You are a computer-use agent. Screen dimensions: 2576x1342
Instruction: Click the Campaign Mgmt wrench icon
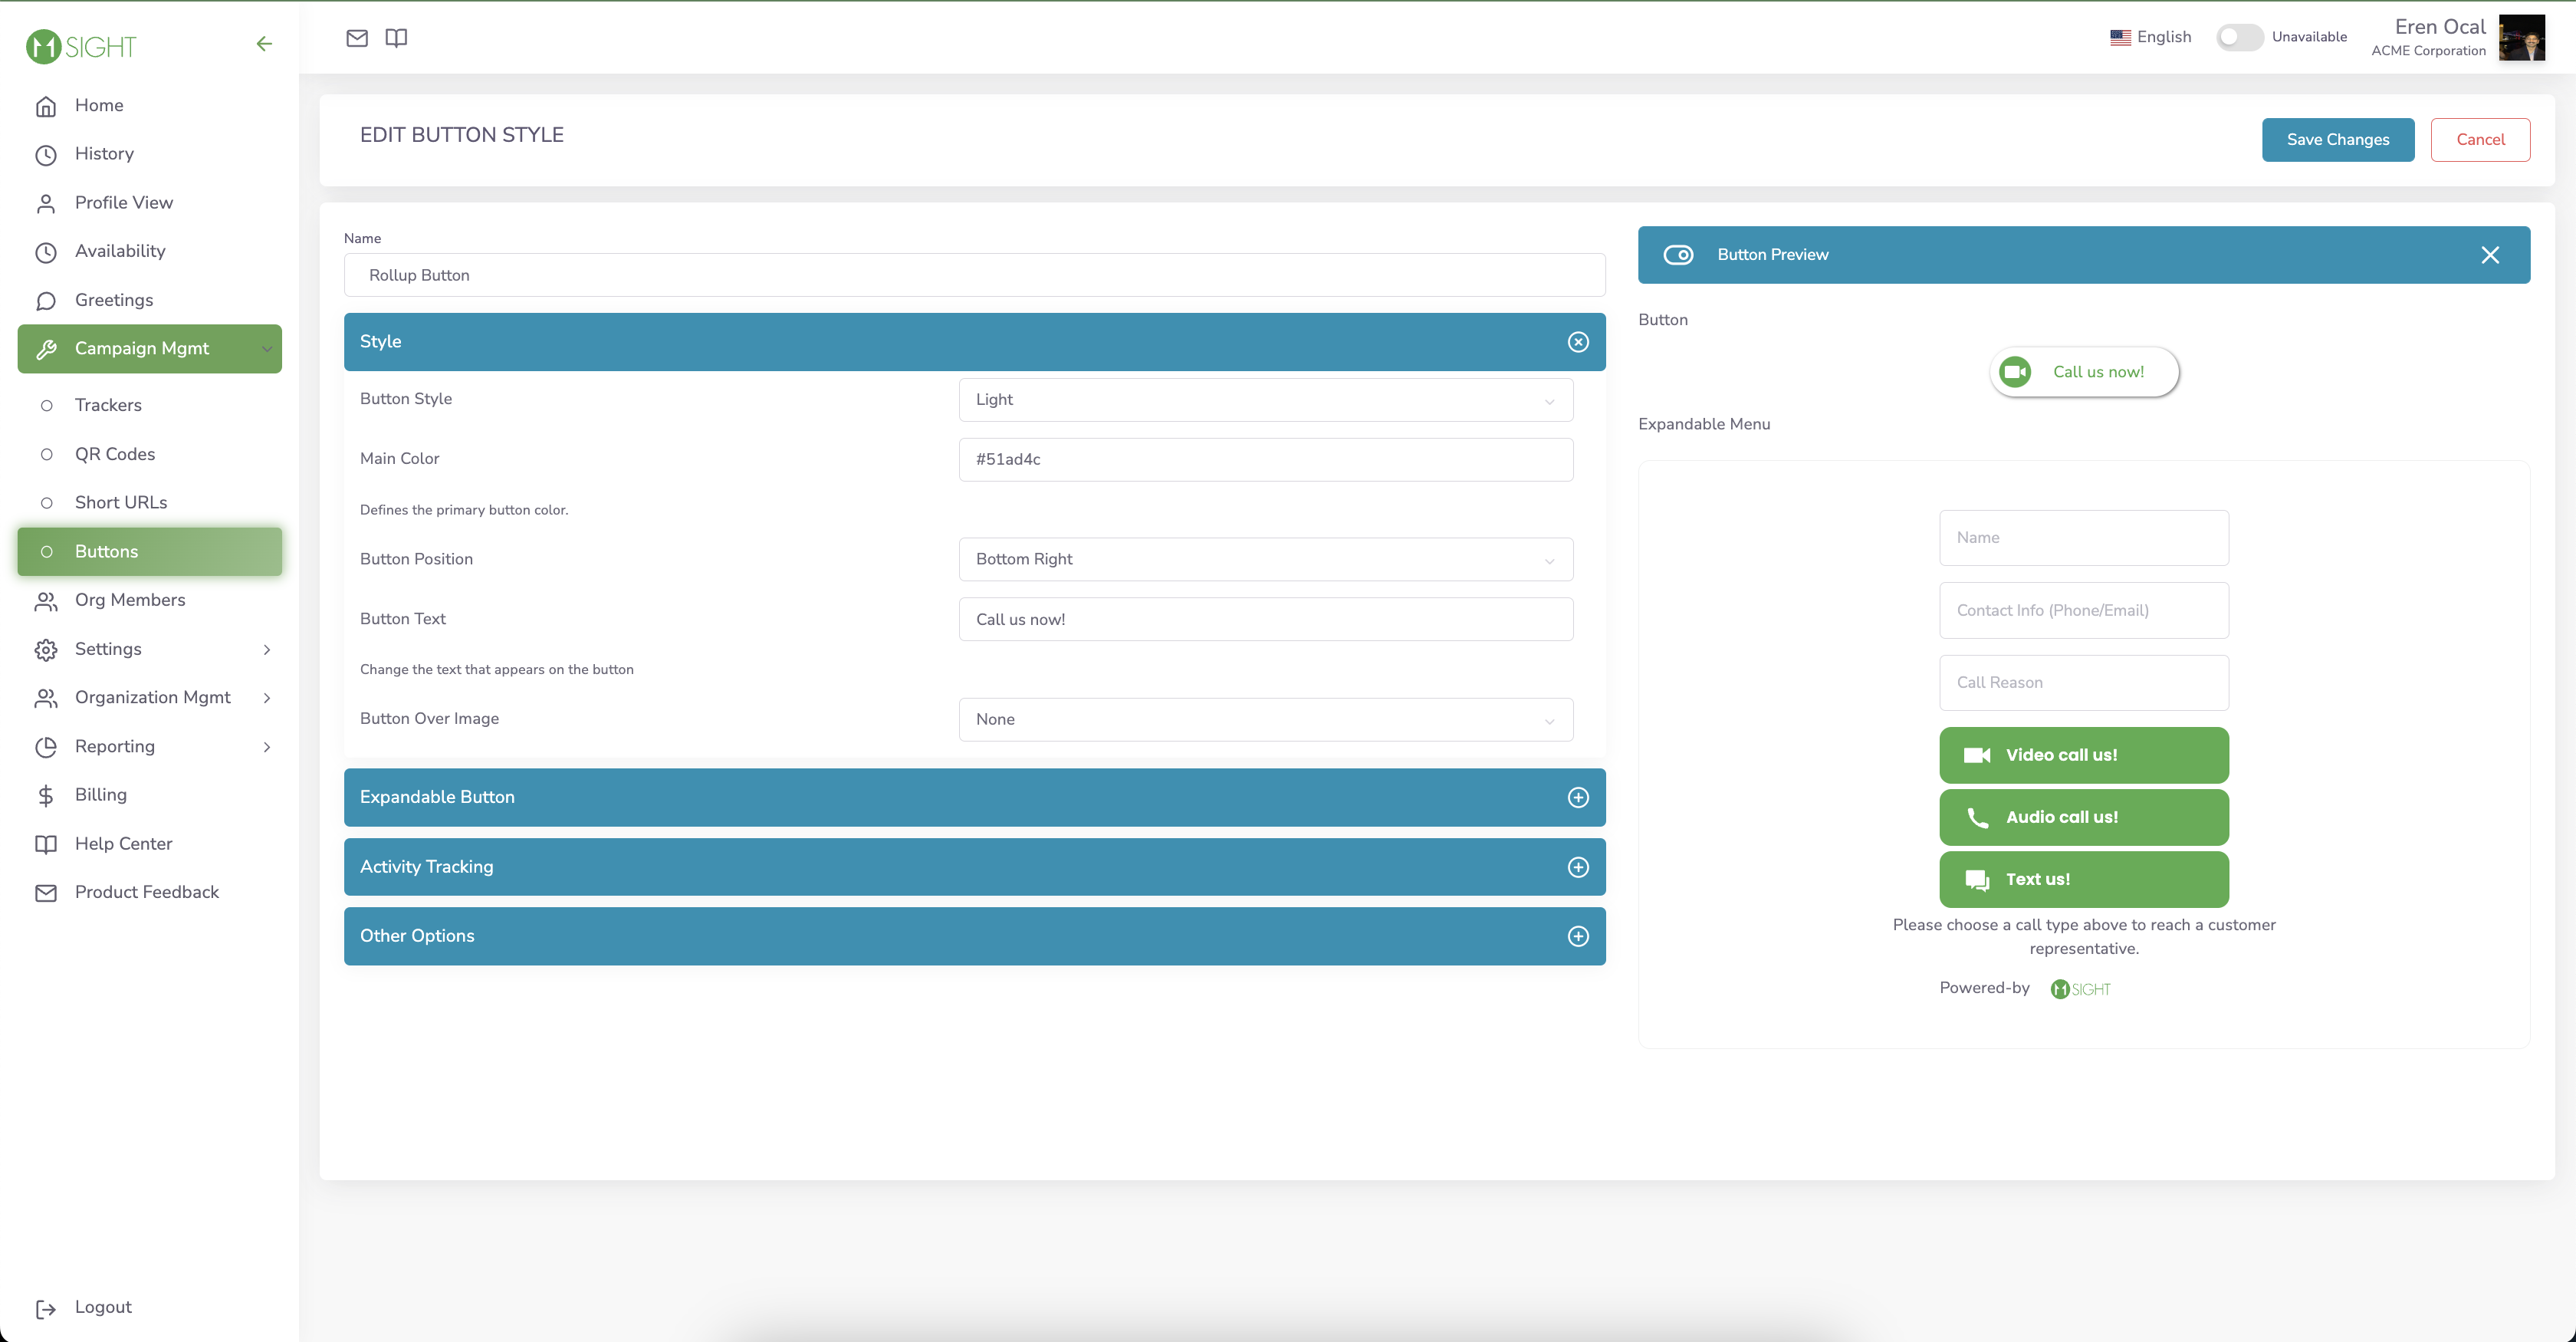click(46, 349)
